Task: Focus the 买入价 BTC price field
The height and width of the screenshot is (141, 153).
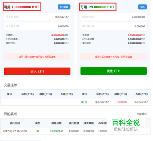Action: coord(37,17)
